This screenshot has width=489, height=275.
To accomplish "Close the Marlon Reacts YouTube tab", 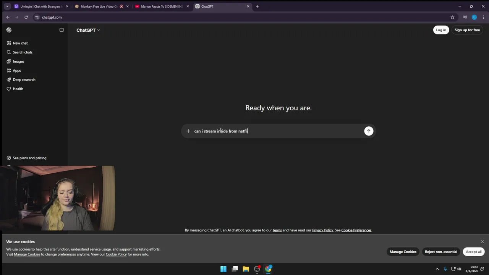I will point(188,6).
